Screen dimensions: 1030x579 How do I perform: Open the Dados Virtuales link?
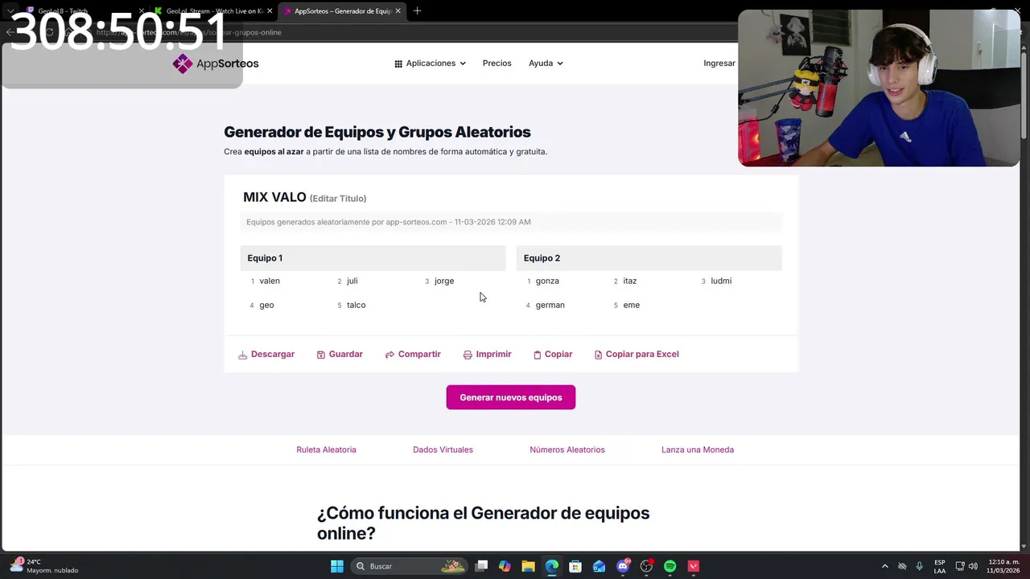[x=443, y=450]
